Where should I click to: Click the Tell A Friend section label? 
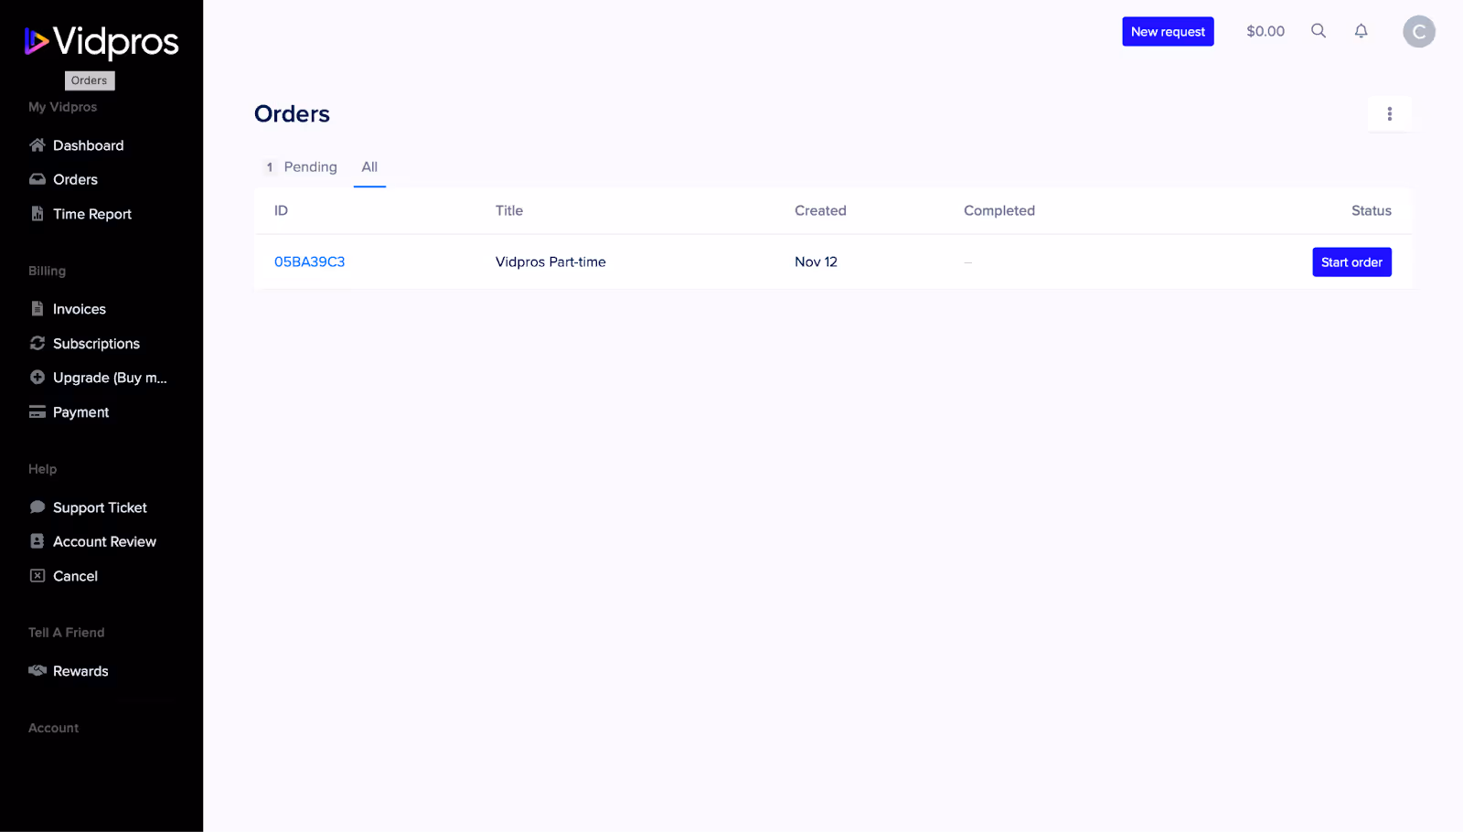(66, 633)
